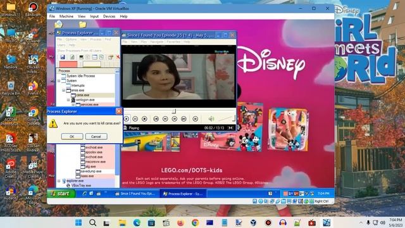The height and width of the screenshot is (228, 405).
Task: Click the Skip Forward button
Action: pos(184,118)
